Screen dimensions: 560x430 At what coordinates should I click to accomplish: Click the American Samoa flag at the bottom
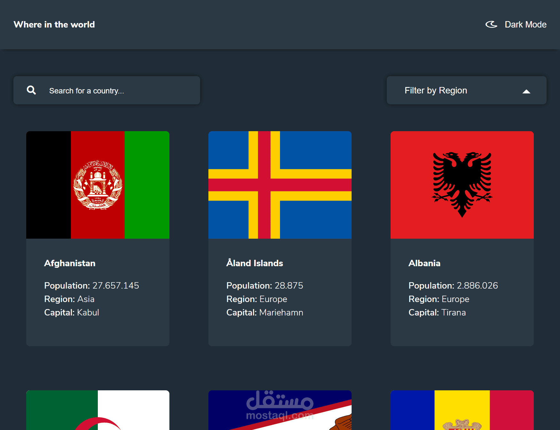[280, 413]
